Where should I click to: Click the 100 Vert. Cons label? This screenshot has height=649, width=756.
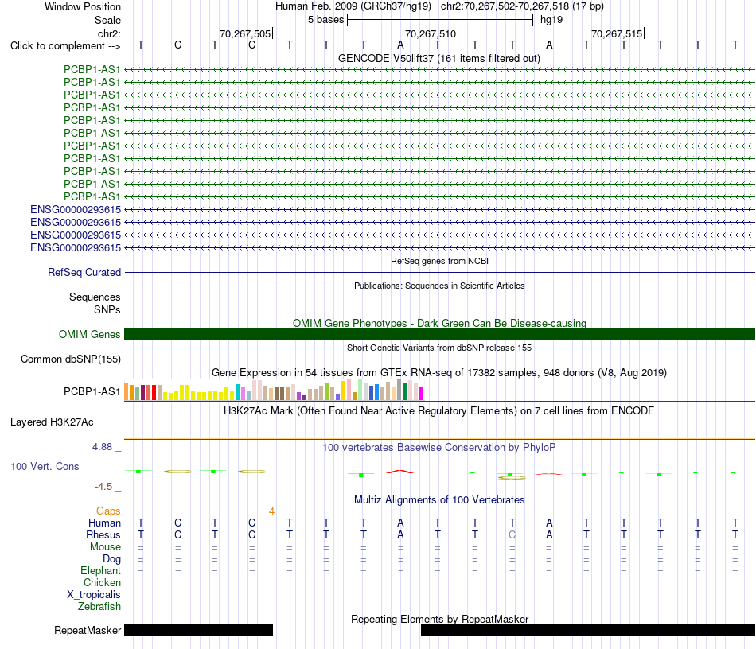[45, 466]
